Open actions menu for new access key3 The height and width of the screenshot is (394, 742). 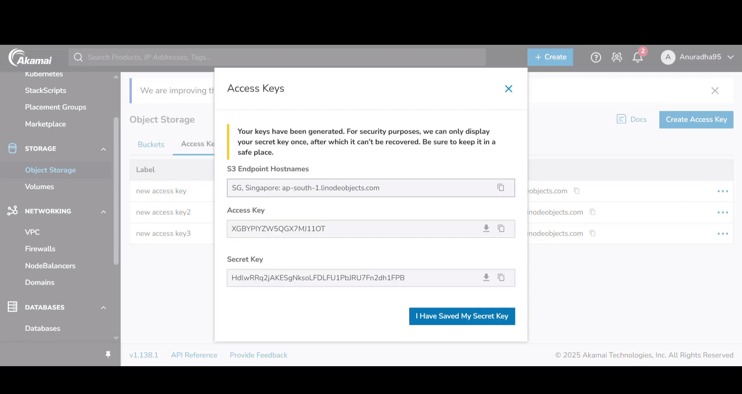(723, 234)
